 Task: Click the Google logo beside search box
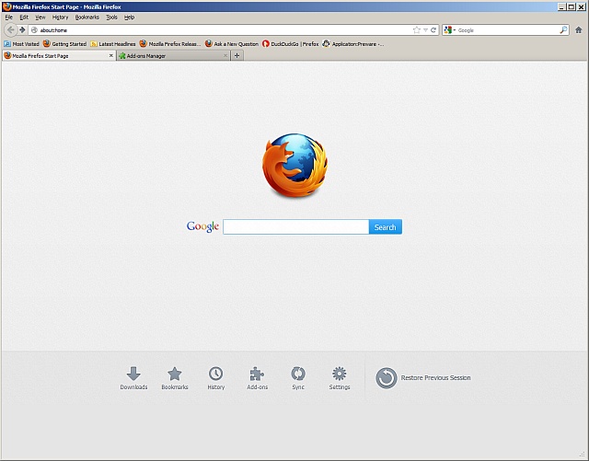pos(202,226)
